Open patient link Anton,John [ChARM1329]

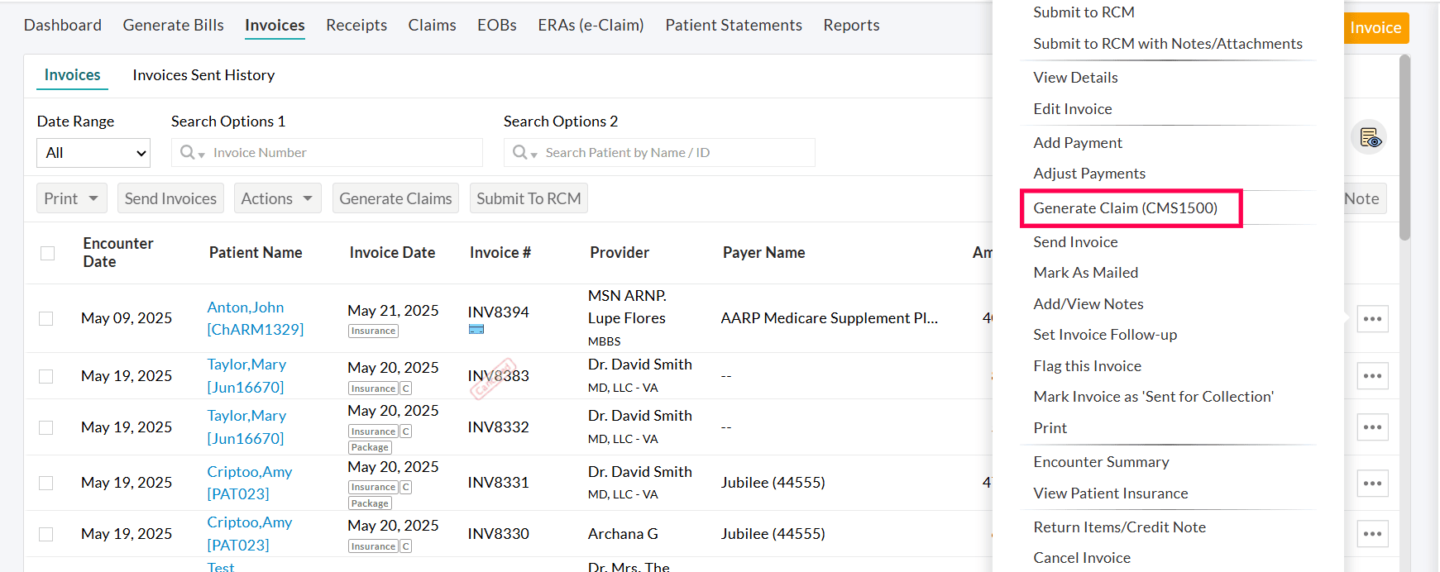(255, 318)
